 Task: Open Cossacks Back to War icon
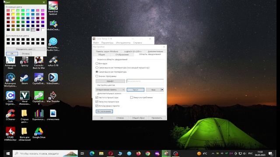point(39,62)
